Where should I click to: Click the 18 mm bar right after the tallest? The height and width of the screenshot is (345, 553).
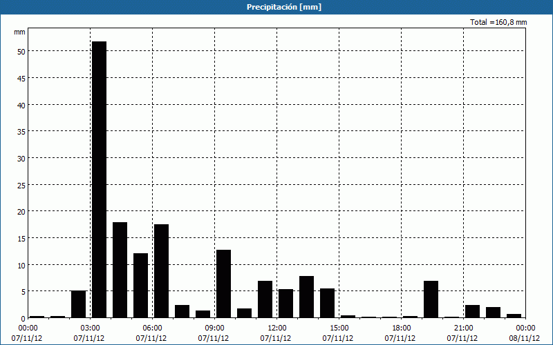[120, 270]
